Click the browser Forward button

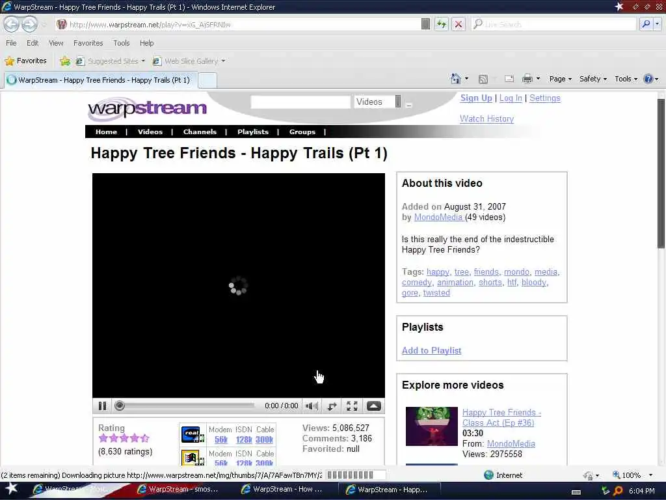(x=29, y=24)
